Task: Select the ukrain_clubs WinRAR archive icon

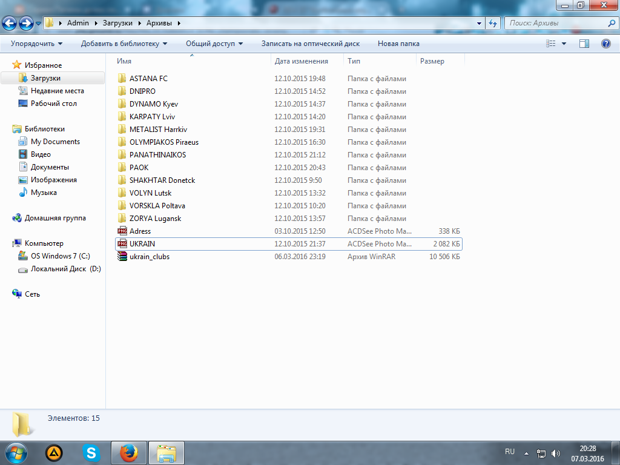Action: click(122, 256)
